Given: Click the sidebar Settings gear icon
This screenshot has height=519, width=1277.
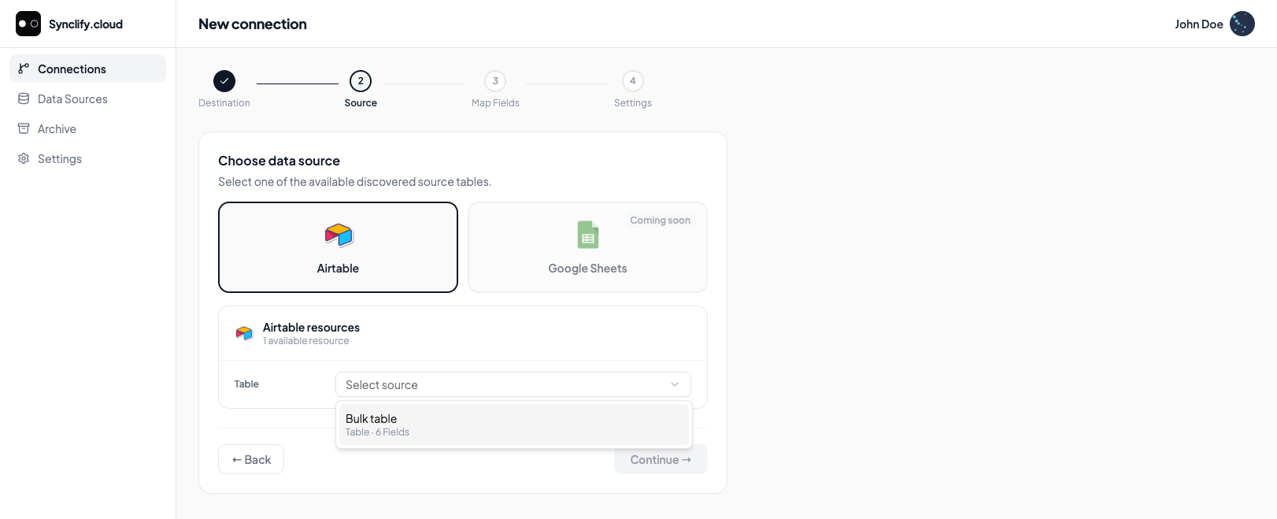Looking at the screenshot, I should pyautogui.click(x=24, y=158).
